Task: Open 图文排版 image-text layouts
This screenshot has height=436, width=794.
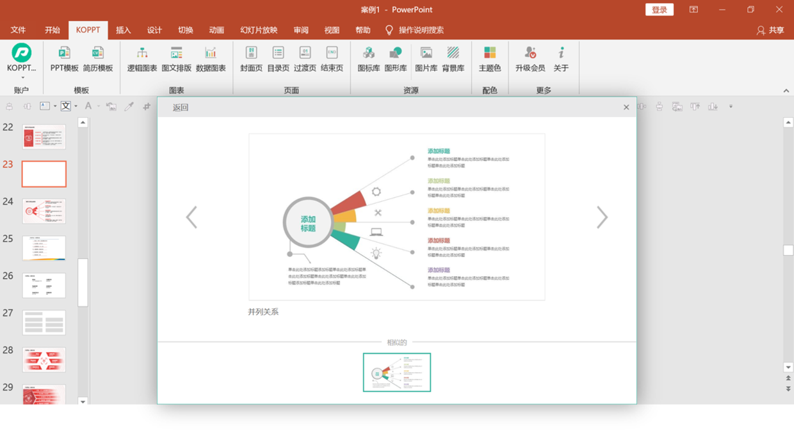Action: pyautogui.click(x=177, y=59)
